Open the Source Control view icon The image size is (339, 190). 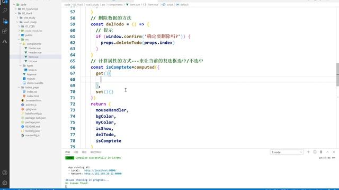click(x=5, y=21)
